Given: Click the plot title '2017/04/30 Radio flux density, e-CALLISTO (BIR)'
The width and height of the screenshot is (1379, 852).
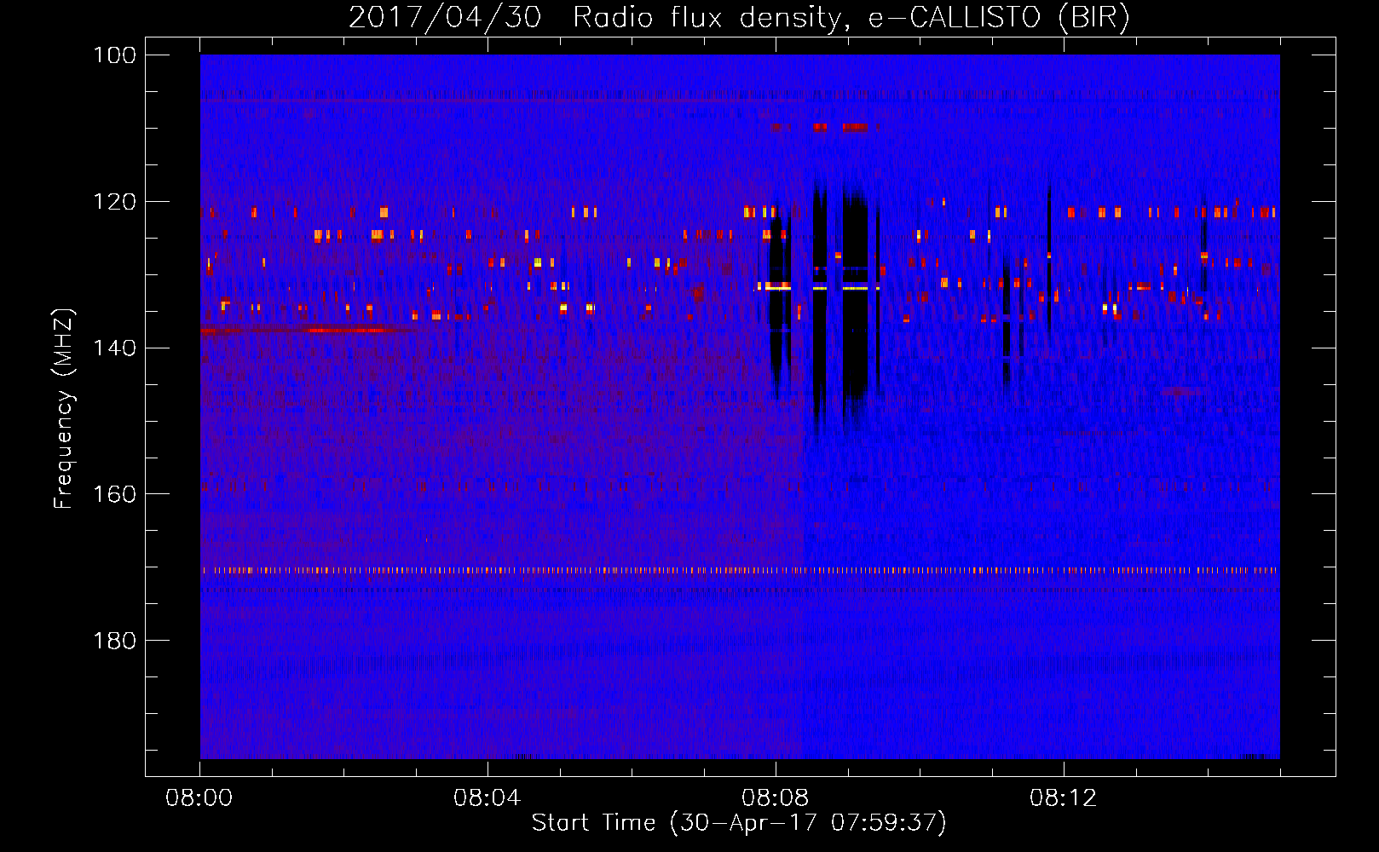Looking at the screenshot, I should pos(739,17).
